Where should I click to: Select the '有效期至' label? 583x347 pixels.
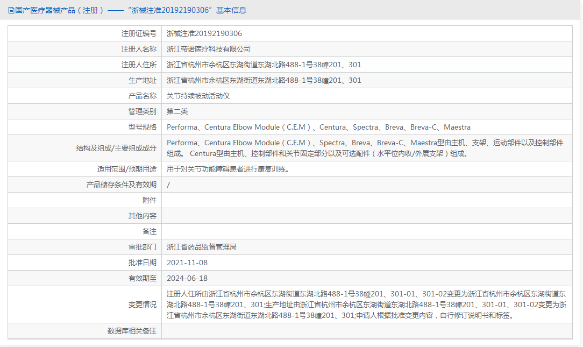(x=143, y=279)
